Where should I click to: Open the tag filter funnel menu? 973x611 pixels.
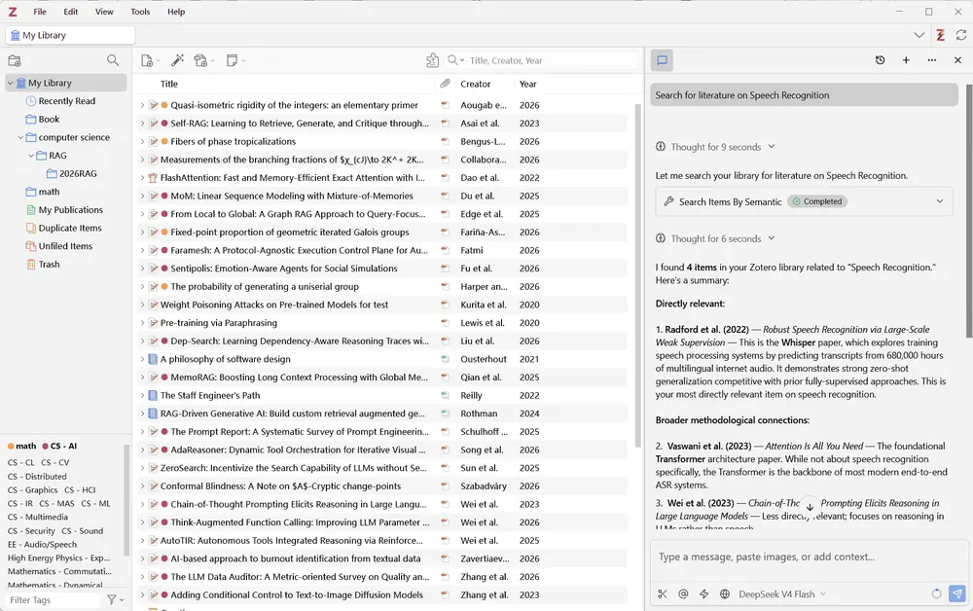tap(115, 600)
